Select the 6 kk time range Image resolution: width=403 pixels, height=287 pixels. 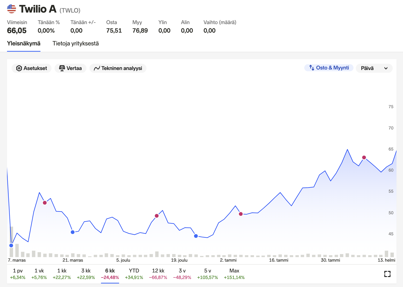[110, 274]
